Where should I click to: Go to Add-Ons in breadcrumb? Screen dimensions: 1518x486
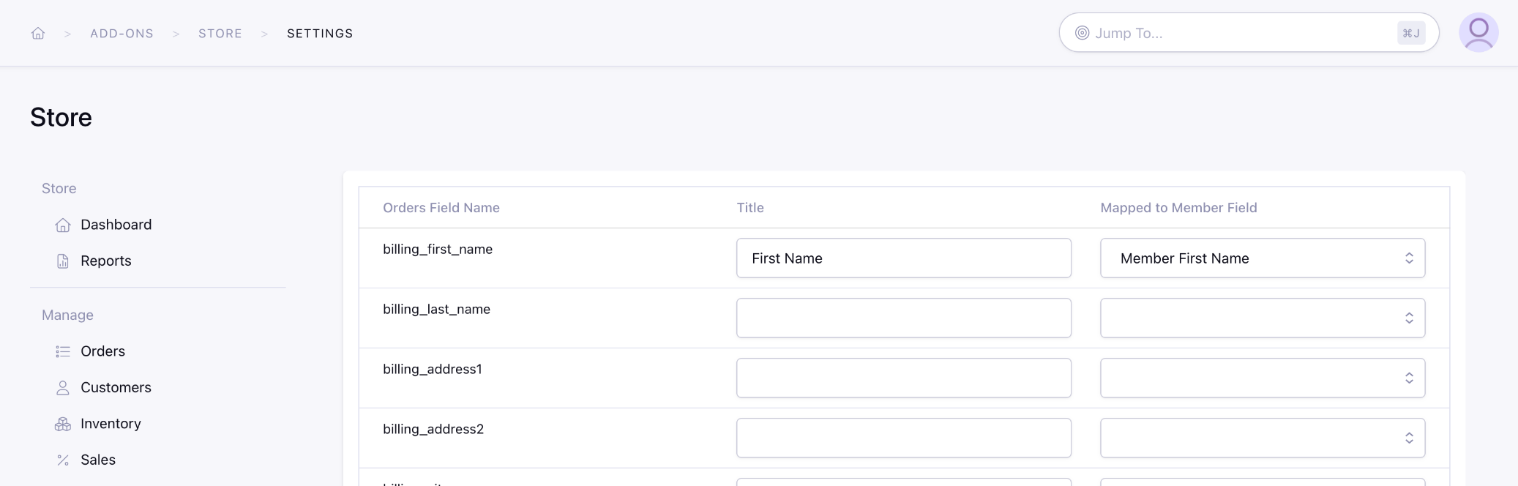pos(121,34)
